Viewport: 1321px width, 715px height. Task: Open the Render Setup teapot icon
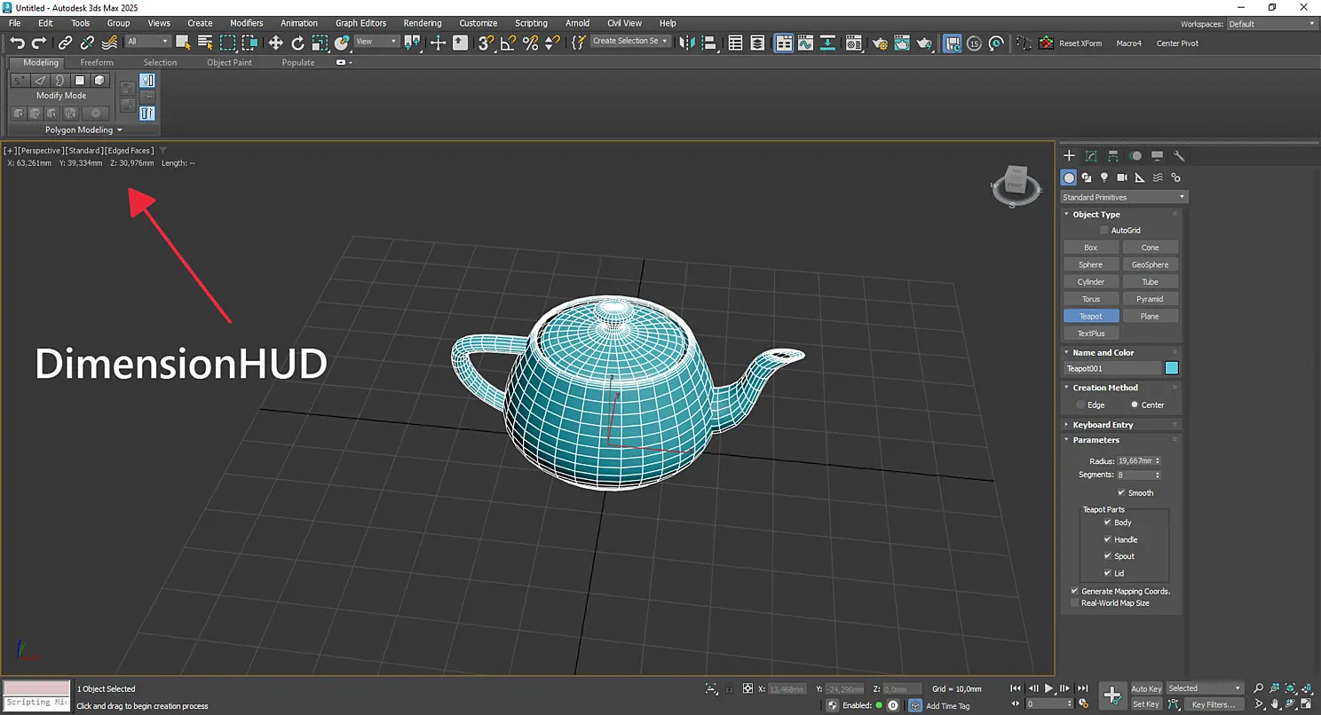coord(880,43)
